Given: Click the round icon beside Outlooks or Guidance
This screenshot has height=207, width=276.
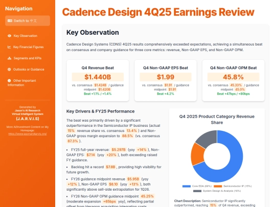Looking at the screenshot, I should pyautogui.click(x=9, y=70).
